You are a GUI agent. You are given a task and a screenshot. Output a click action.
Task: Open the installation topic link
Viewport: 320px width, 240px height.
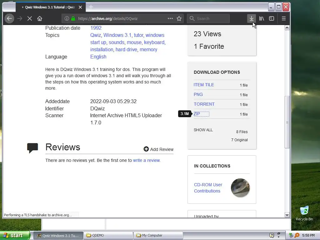(x=102, y=49)
